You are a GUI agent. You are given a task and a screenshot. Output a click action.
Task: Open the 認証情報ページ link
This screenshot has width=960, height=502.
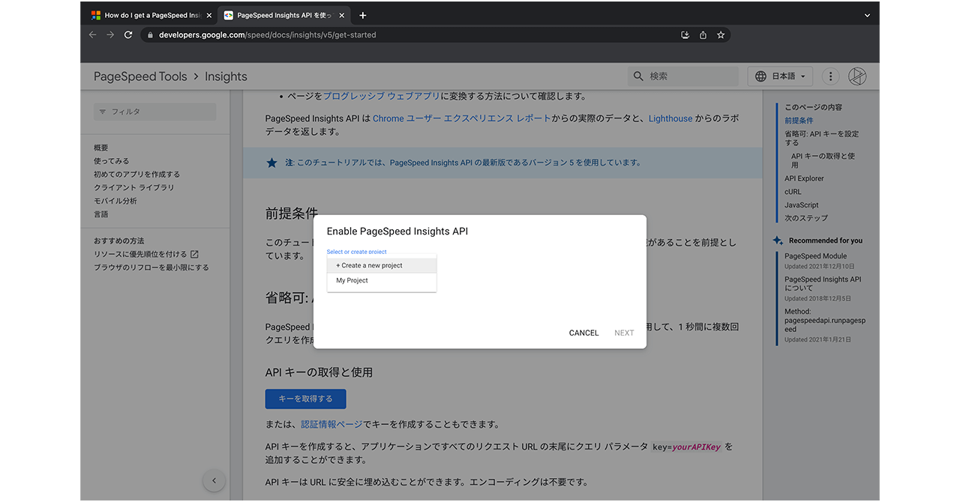click(x=331, y=424)
